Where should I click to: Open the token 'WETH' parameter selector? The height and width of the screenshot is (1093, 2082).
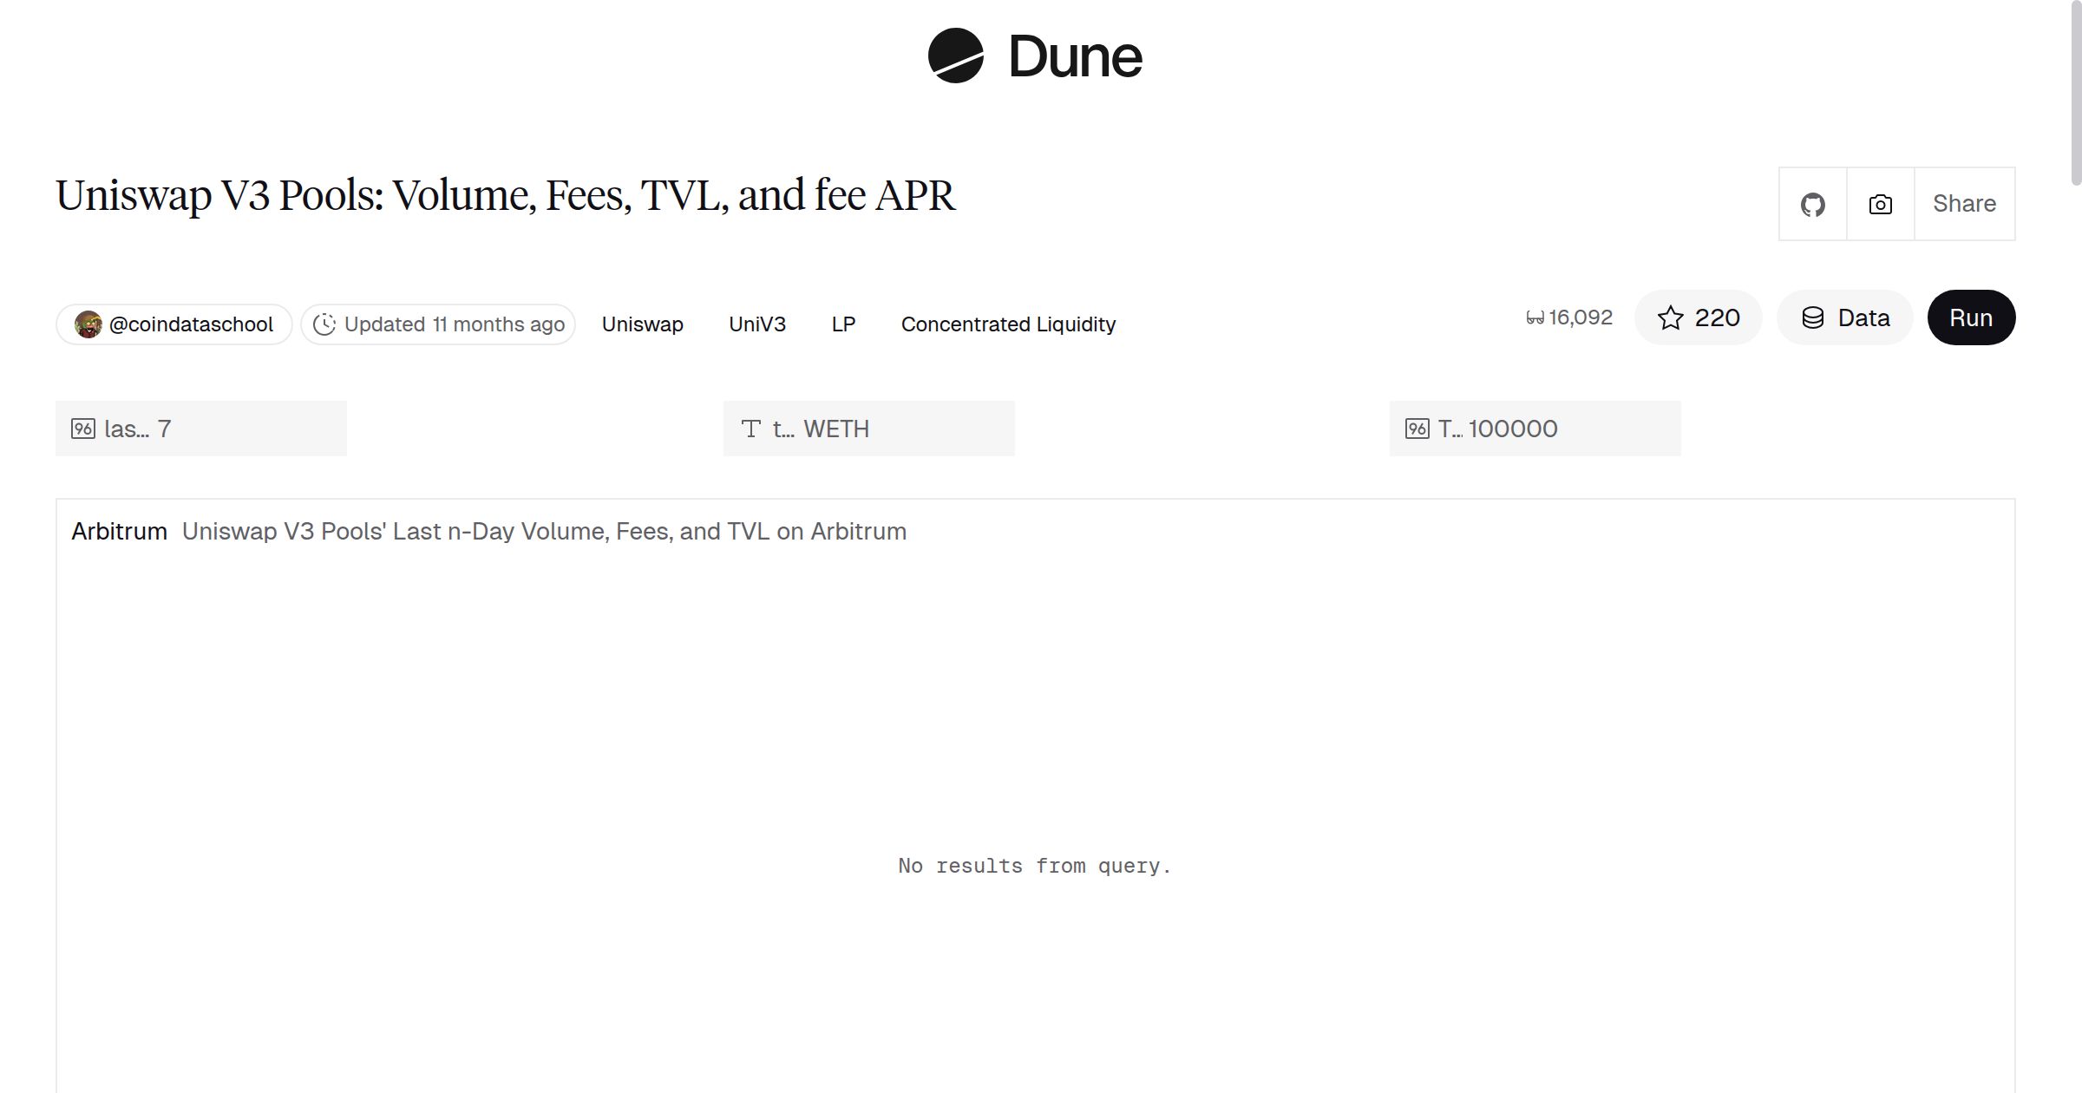(867, 428)
